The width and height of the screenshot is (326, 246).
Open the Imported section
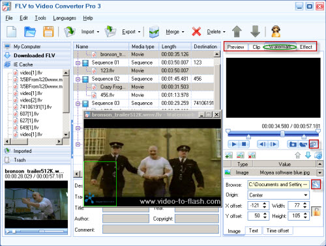(x=37, y=151)
